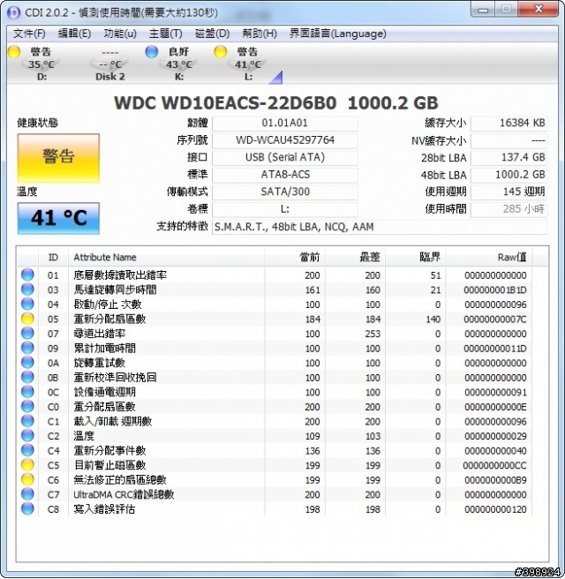Screen dimensions: 565x579
Task: Click the 285 小時 usage time value
Action: (x=508, y=209)
